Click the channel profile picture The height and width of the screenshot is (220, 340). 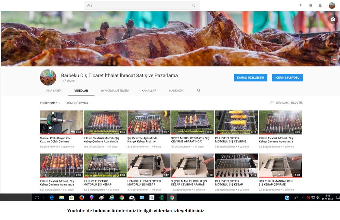point(48,77)
